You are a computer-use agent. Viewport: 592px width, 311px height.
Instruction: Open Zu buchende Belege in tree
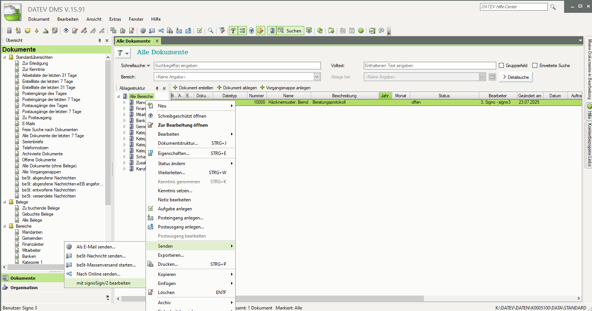click(x=41, y=208)
